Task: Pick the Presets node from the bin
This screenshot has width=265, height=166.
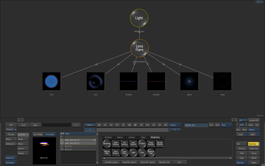Action: (x=142, y=144)
